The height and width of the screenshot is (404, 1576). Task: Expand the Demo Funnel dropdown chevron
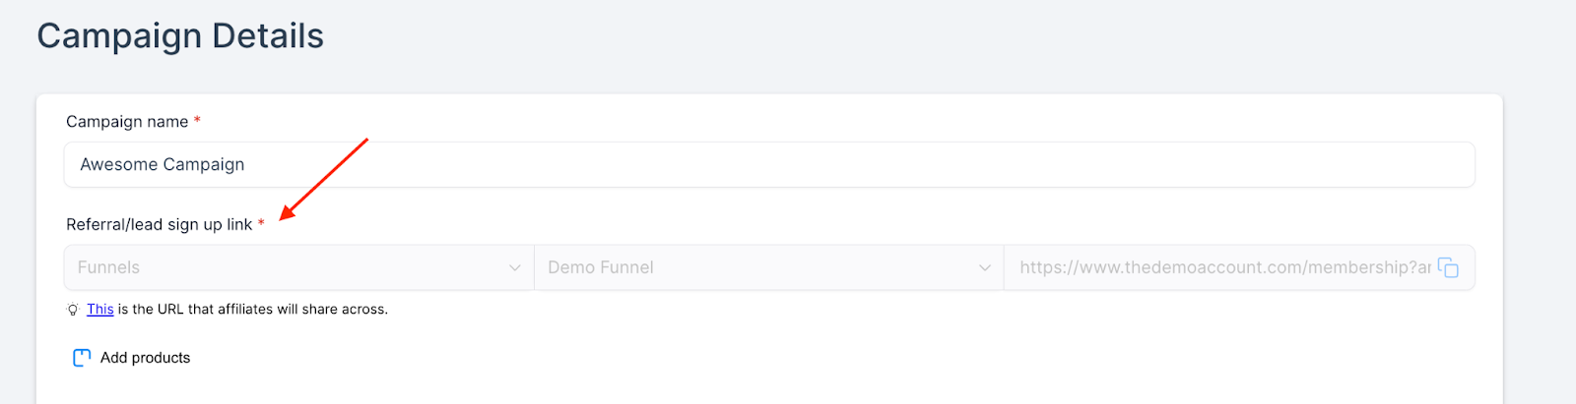click(984, 267)
